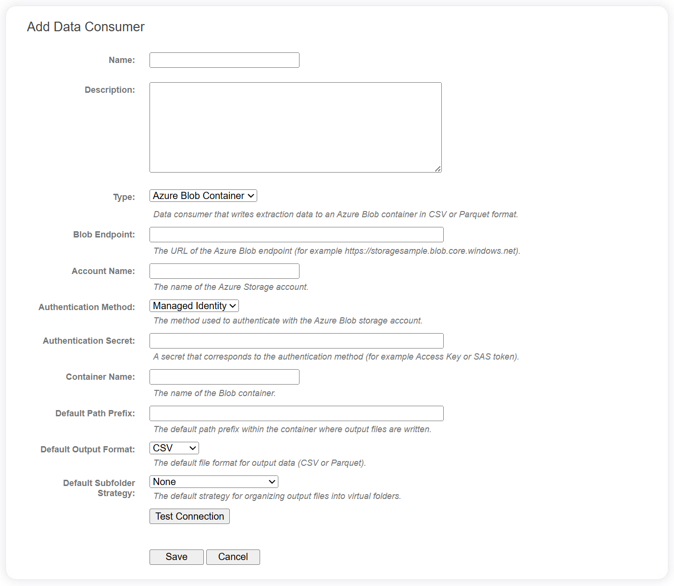Click hint 'The name of the Azure Storage account.'
Image resolution: width=674 pixels, height=586 pixels.
coord(231,287)
